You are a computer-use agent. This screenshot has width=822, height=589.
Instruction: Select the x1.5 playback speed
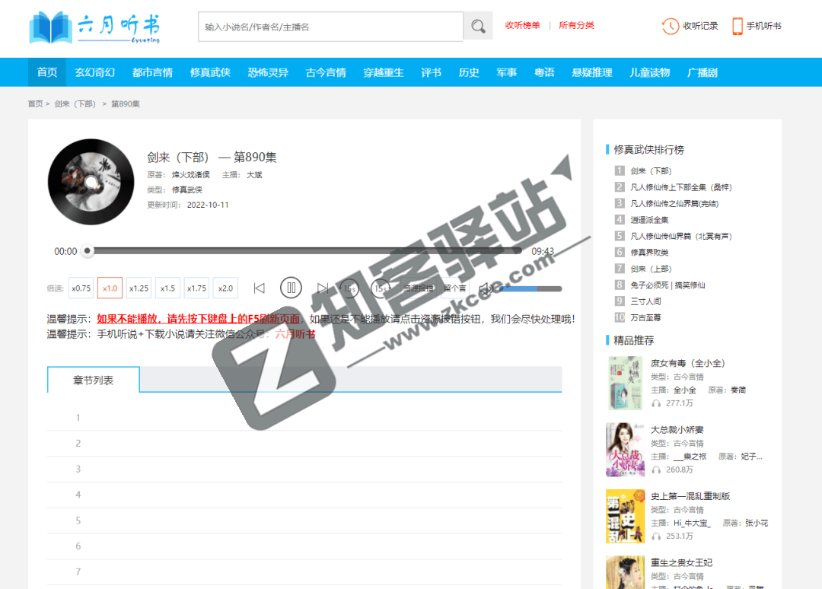click(x=167, y=288)
